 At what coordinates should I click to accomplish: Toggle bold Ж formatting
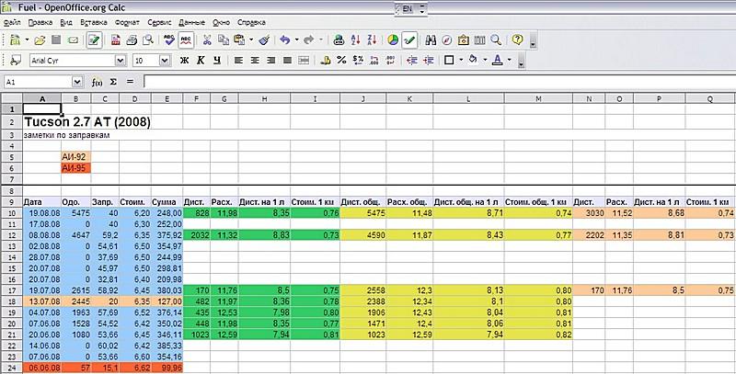(x=185, y=61)
